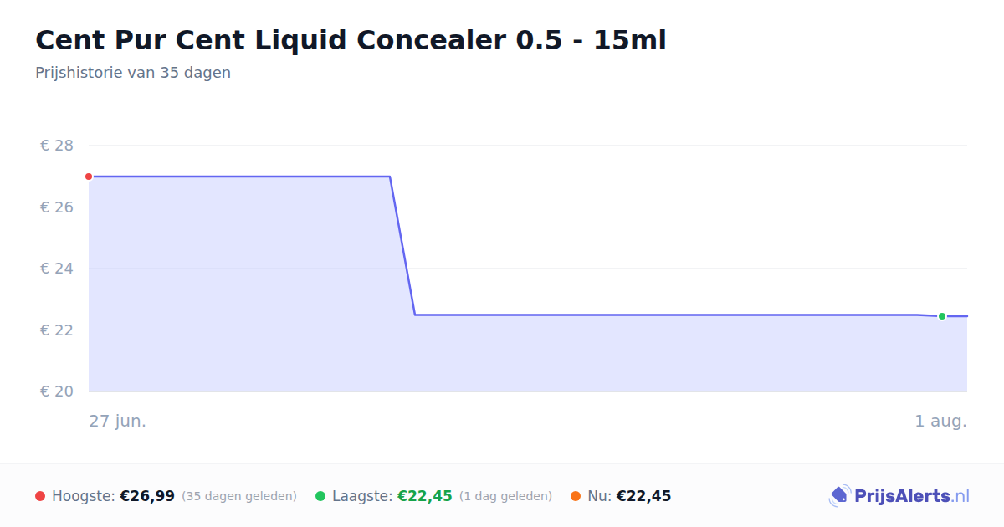The width and height of the screenshot is (1004, 527).
Task: Click the red highest-price dot on the chart
Action: coord(89,177)
